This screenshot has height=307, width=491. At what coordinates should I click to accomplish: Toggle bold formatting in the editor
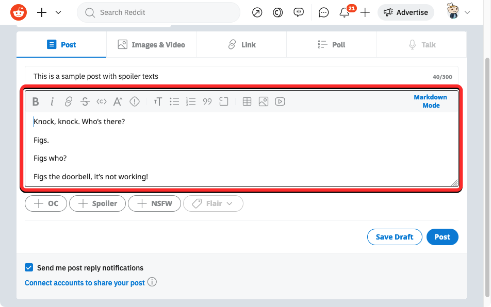tap(36, 101)
